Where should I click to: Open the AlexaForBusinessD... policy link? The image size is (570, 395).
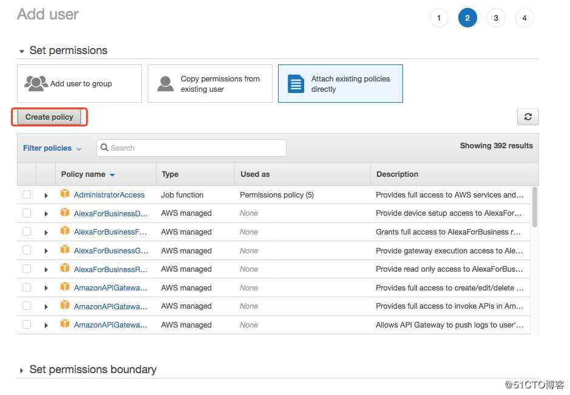pyautogui.click(x=111, y=213)
